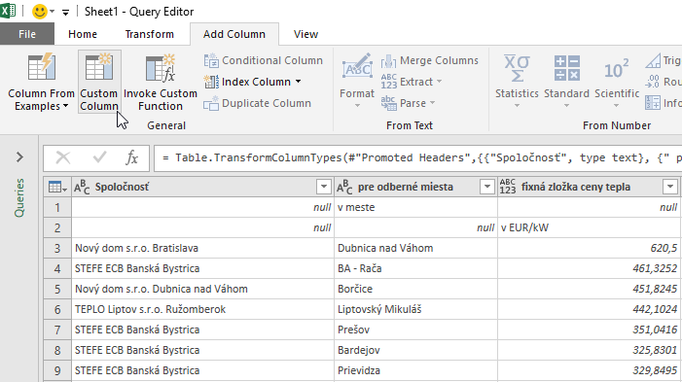Viewport: 682px width, 382px height.
Task: Open the Trigonometry menu
Action: coord(663,60)
